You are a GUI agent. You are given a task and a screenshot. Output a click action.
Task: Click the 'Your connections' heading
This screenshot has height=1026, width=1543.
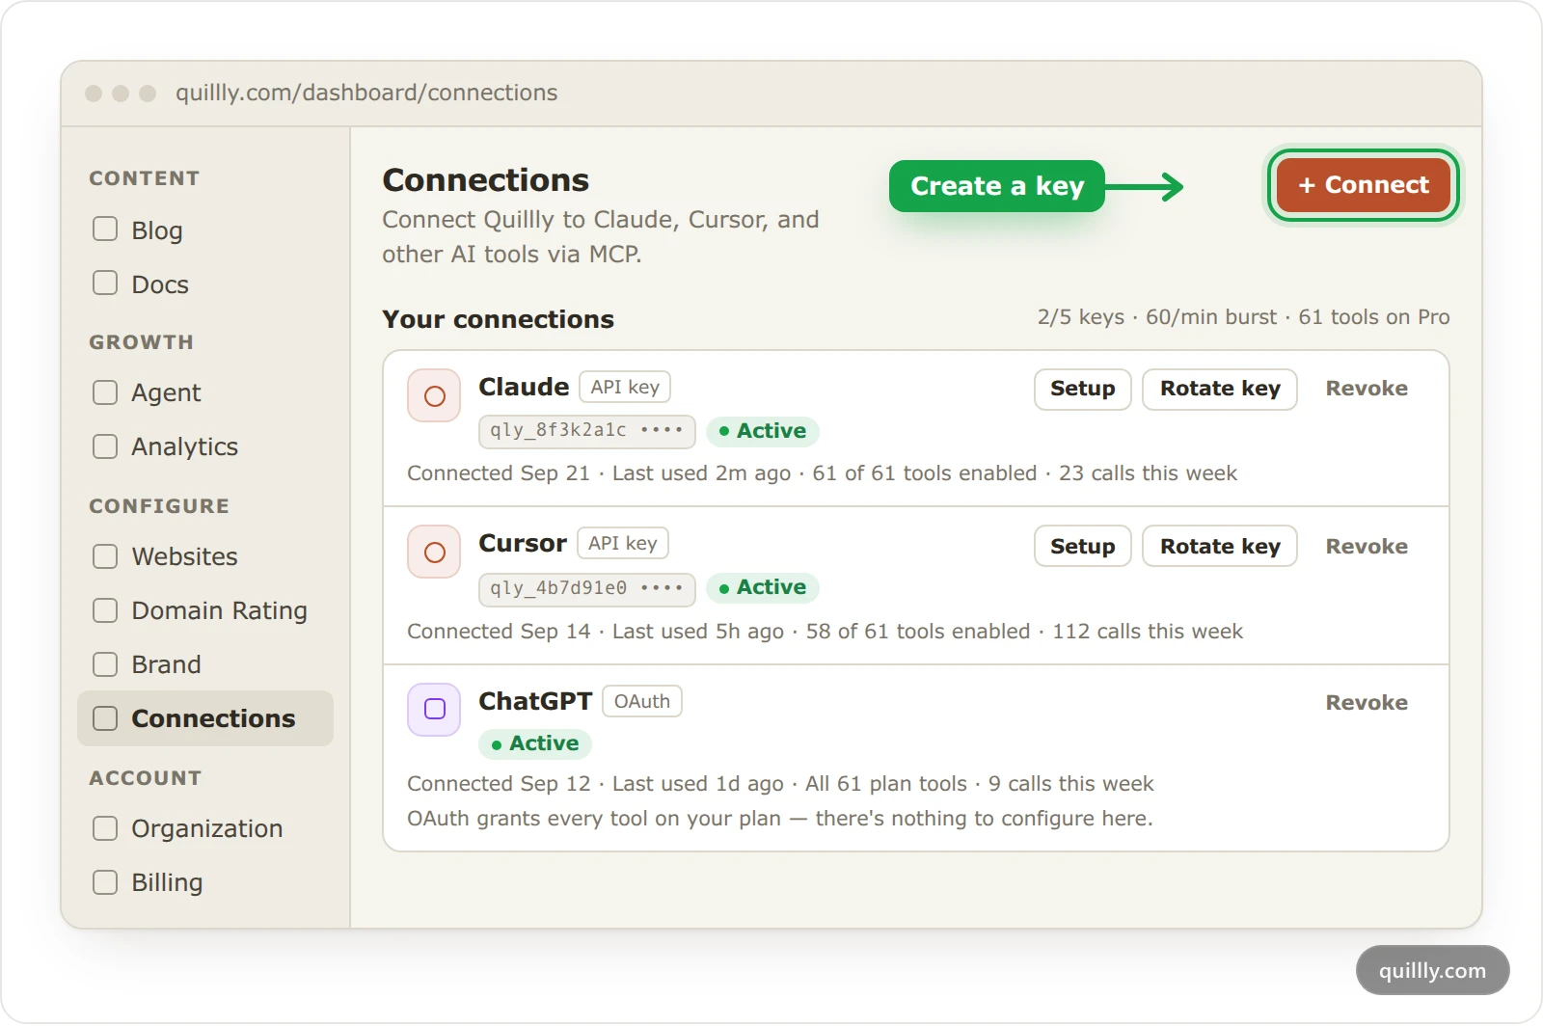pyautogui.click(x=498, y=319)
